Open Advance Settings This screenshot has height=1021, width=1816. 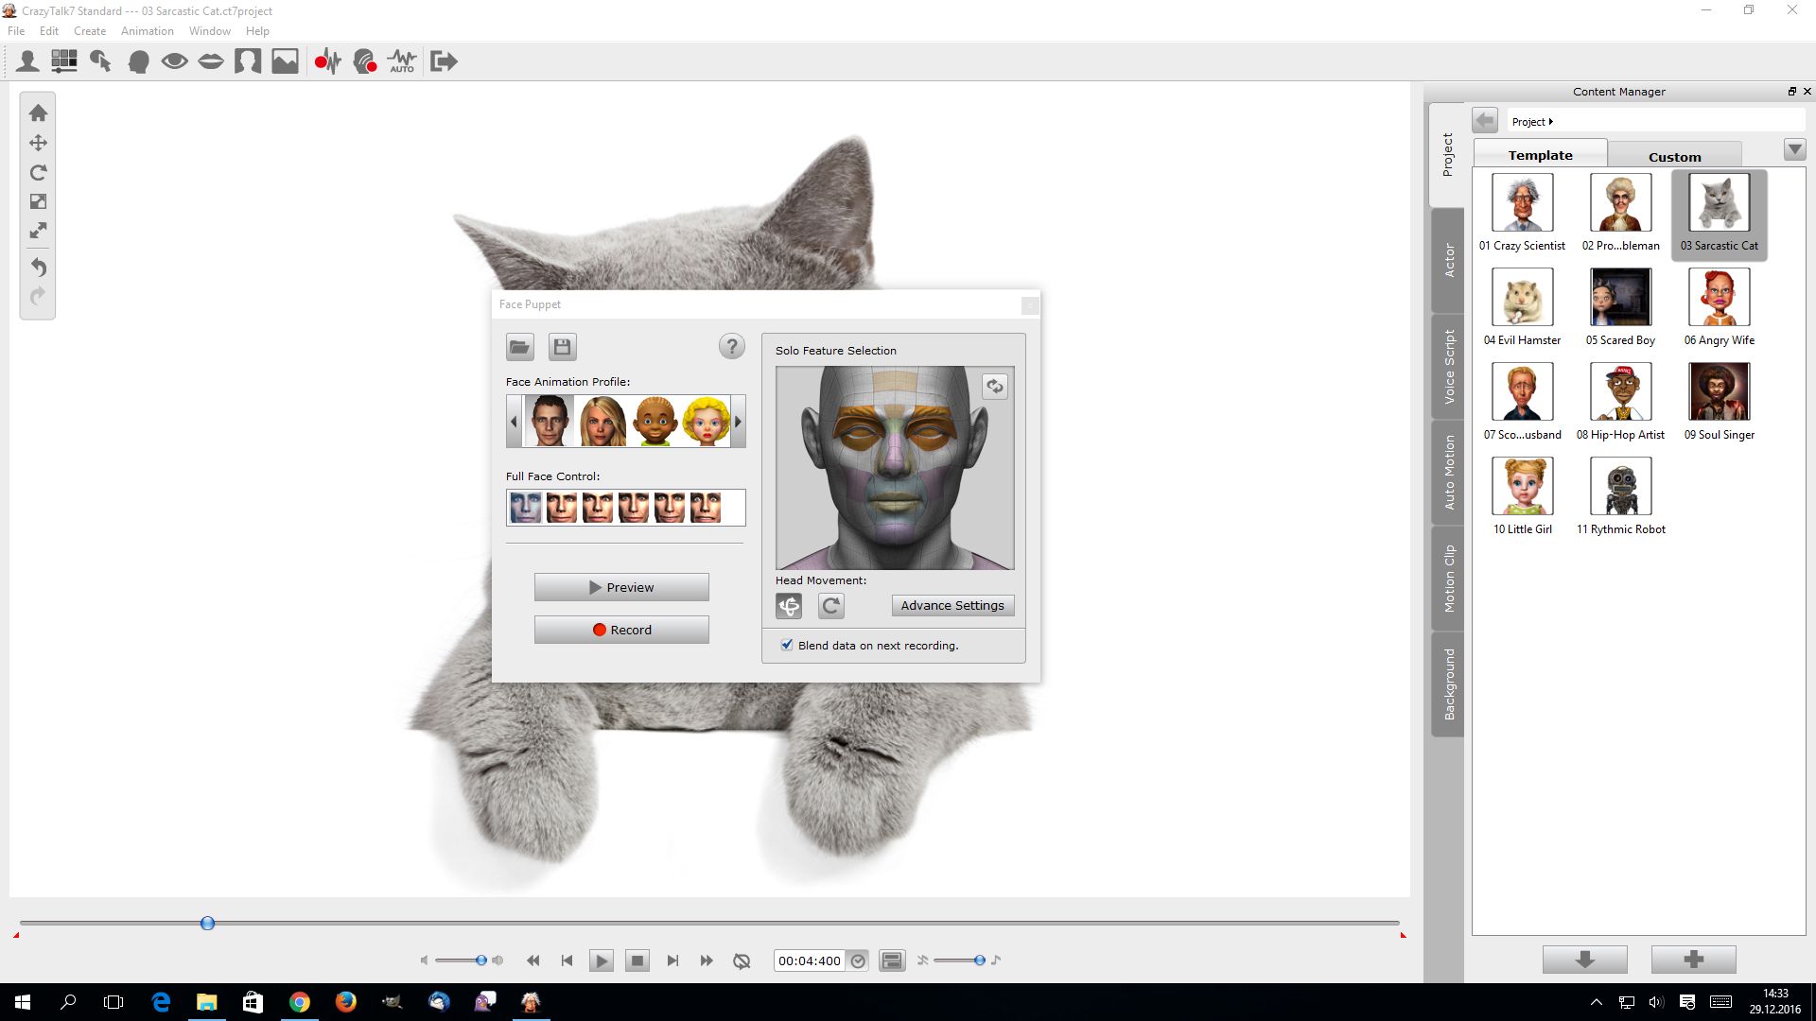(x=952, y=606)
